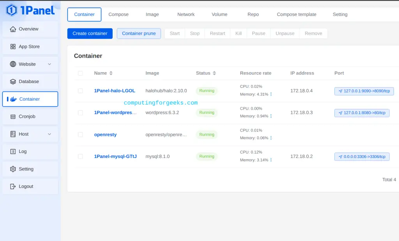This screenshot has width=399, height=241.
Task: Open the 1Panel-wordpress container link
Action: 115,113
